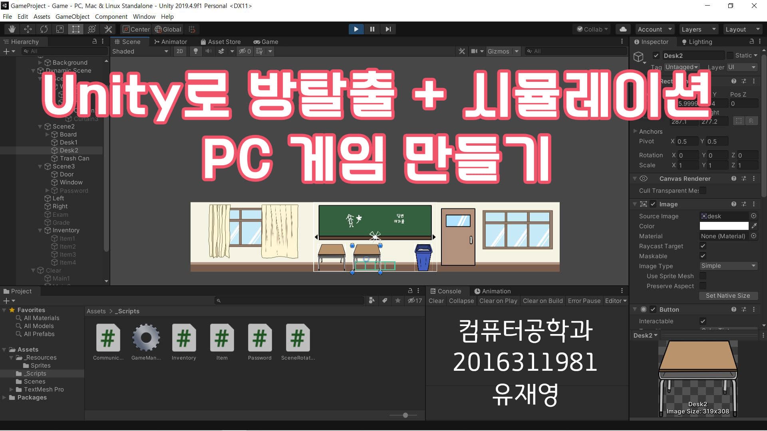The height and width of the screenshot is (431, 767).
Task: Open the GameMan script in the Project panel
Action: click(146, 337)
